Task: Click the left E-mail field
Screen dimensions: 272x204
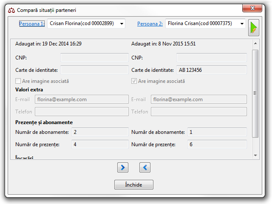Action: click(81, 99)
